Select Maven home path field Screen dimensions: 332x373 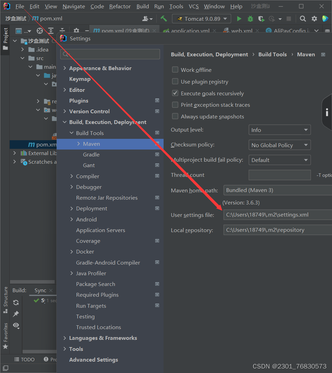tap(278, 190)
